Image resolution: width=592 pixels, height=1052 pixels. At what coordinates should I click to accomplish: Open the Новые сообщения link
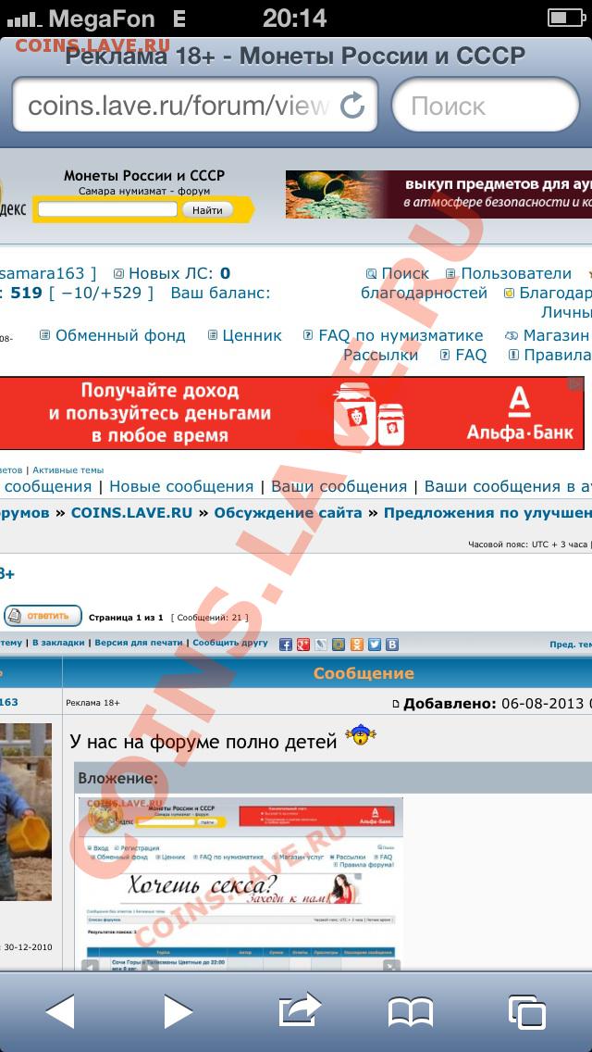click(181, 486)
